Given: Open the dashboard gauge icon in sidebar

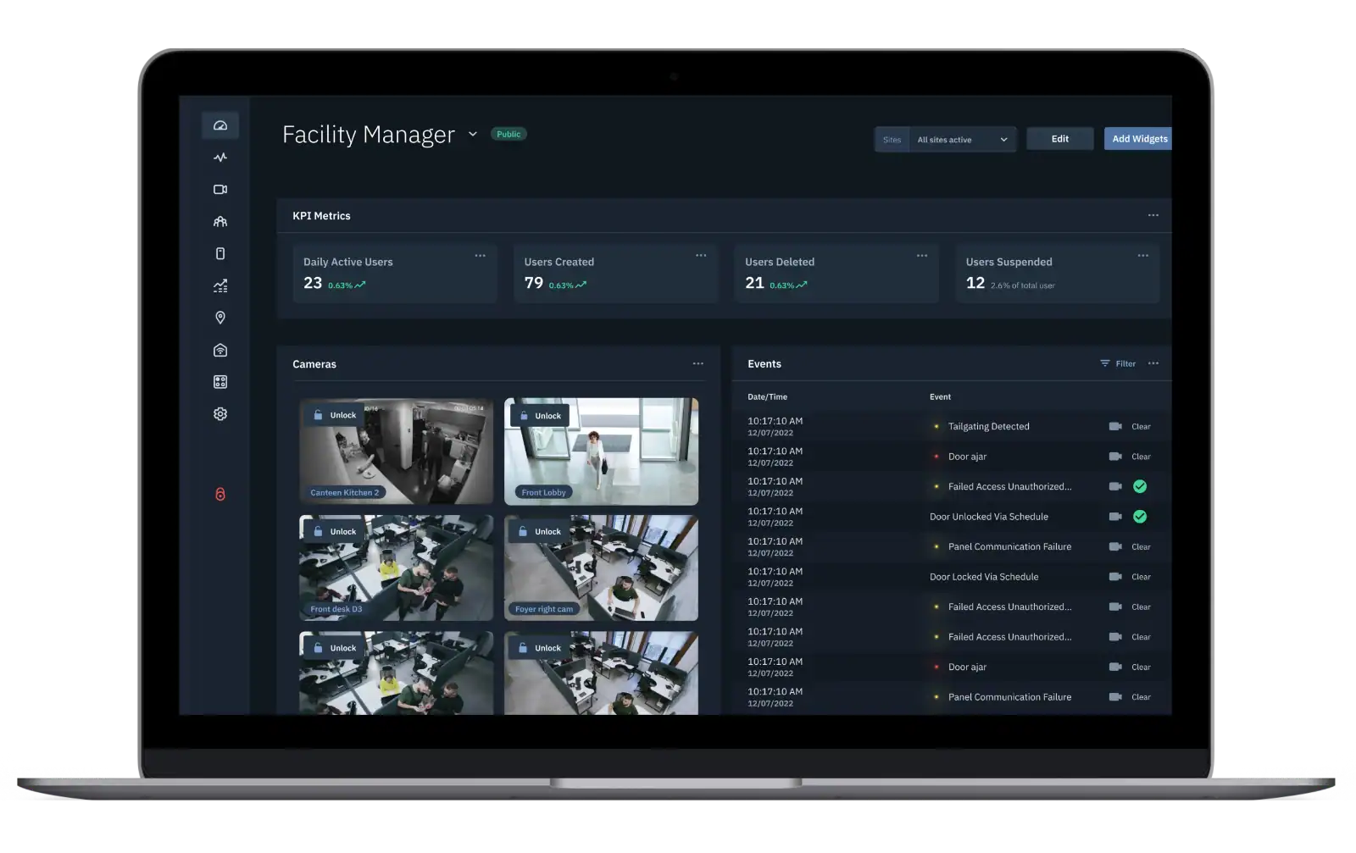Looking at the screenshot, I should 220,125.
